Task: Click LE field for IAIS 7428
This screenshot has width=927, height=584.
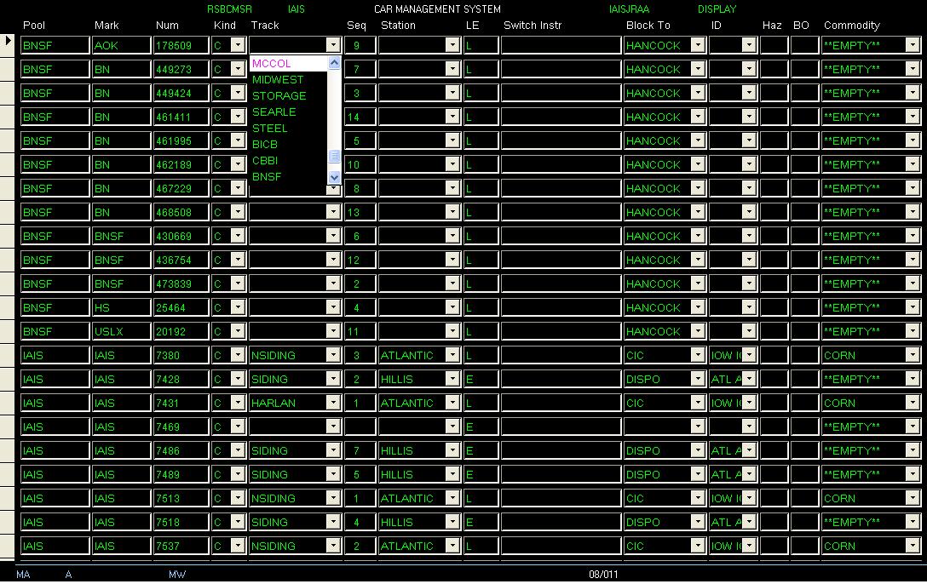Action: tap(481, 379)
